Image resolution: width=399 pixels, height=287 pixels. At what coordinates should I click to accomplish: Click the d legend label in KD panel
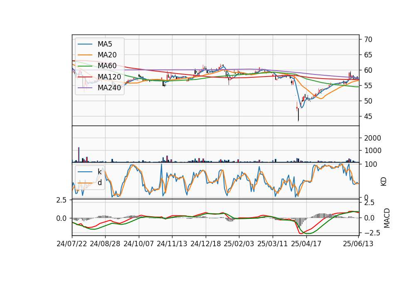click(100, 182)
